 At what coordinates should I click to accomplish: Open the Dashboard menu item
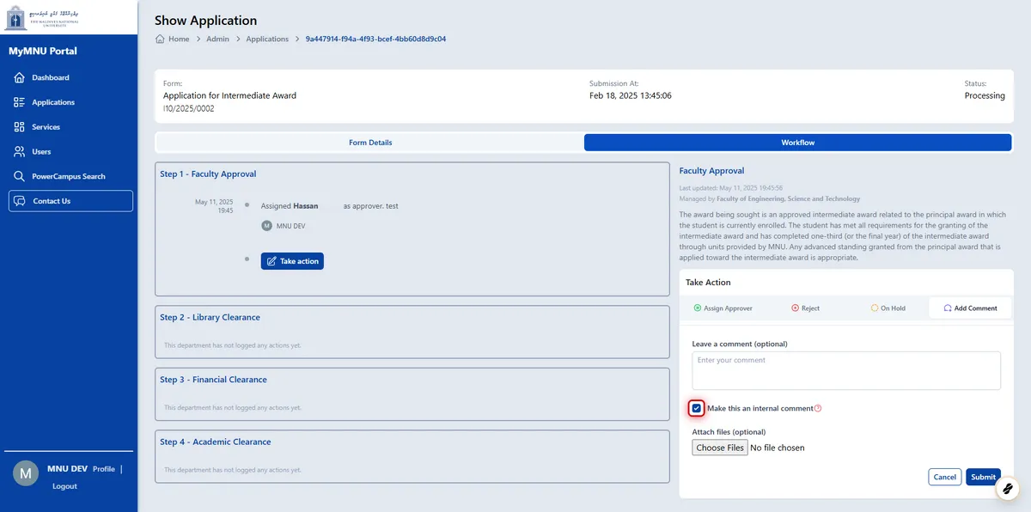[x=70, y=77]
